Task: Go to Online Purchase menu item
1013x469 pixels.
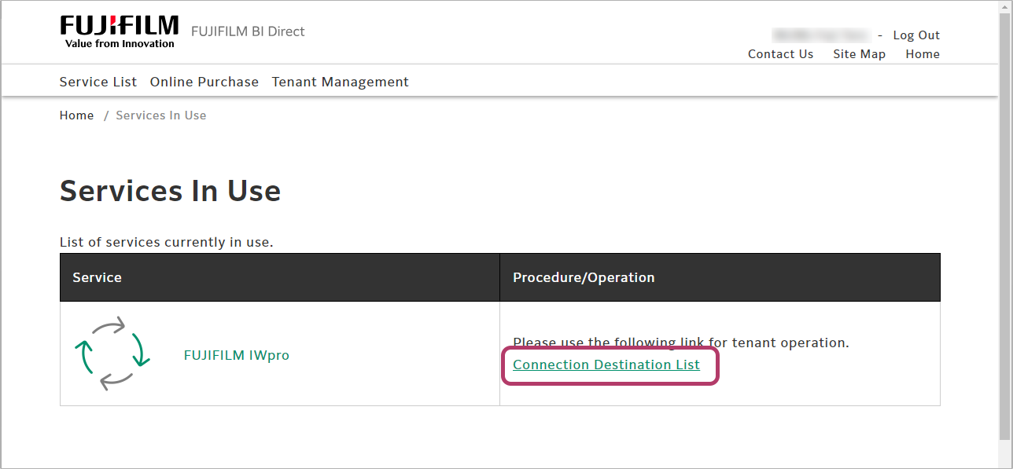Action: pos(204,82)
